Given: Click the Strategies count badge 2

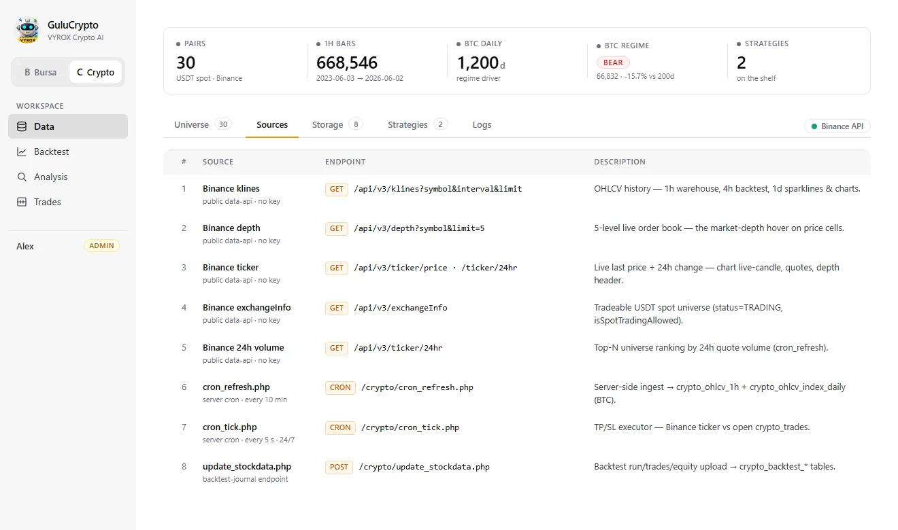Looking at the screenshot, I should 440,124.
